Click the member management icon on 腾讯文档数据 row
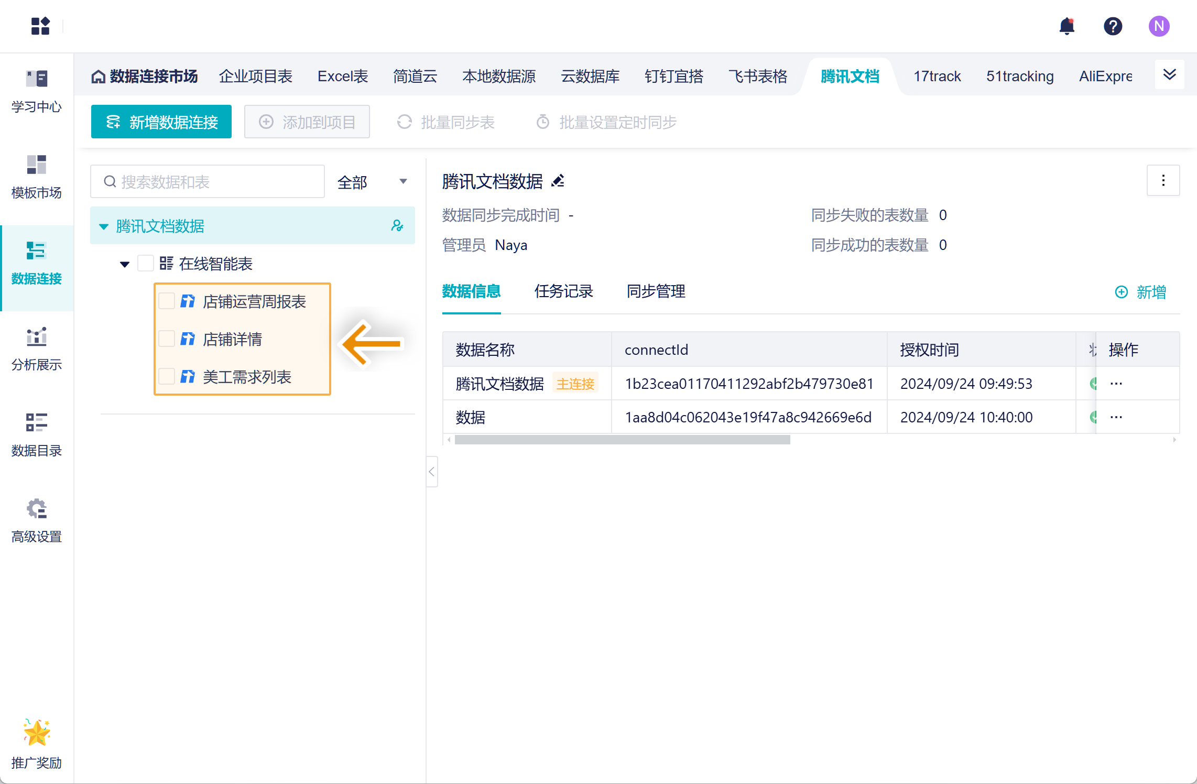Viewport: 1197px width, 784px height. 397,226
